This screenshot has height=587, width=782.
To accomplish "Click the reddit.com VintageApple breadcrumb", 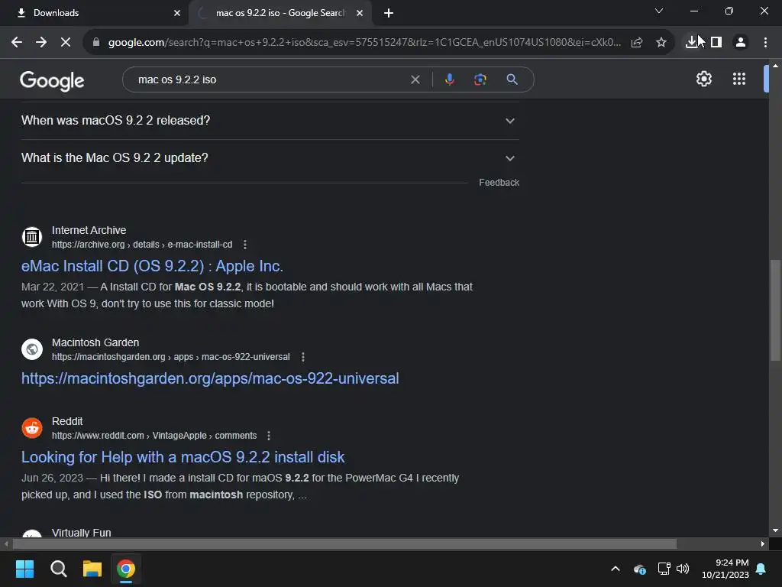I will pyautogui.click(x=154, y=436).
